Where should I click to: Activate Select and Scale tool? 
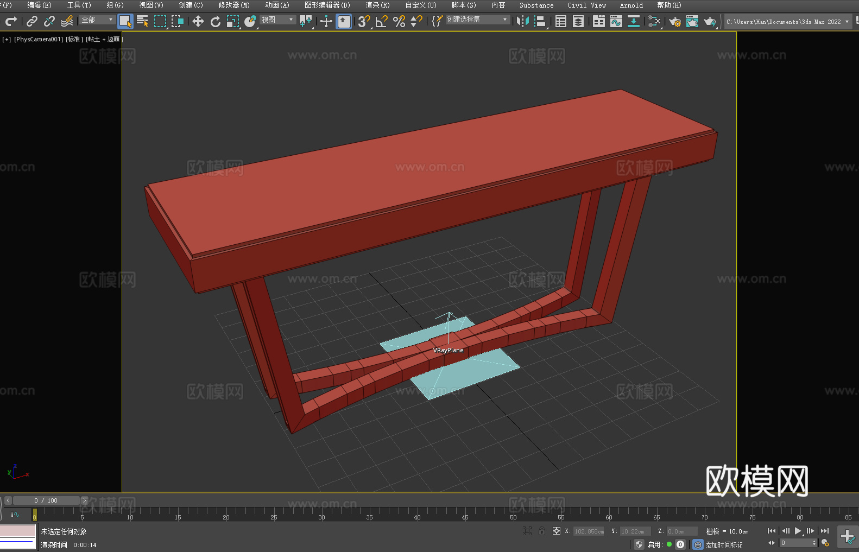[233, 21]
